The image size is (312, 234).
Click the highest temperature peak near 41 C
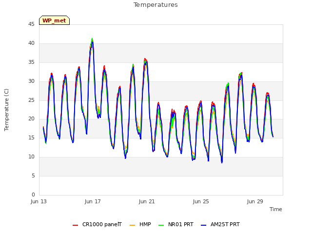pyautogui.click(x=92, y=39)
